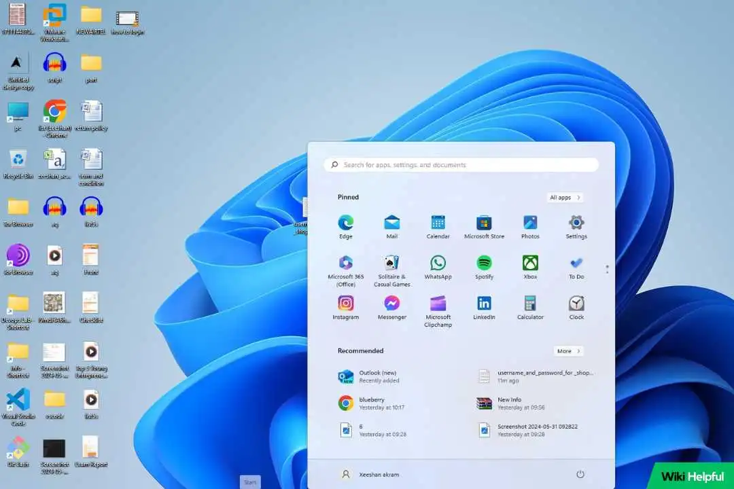Launch Instagram from pinned apps
734x489 pixels.
pos(345,308)
